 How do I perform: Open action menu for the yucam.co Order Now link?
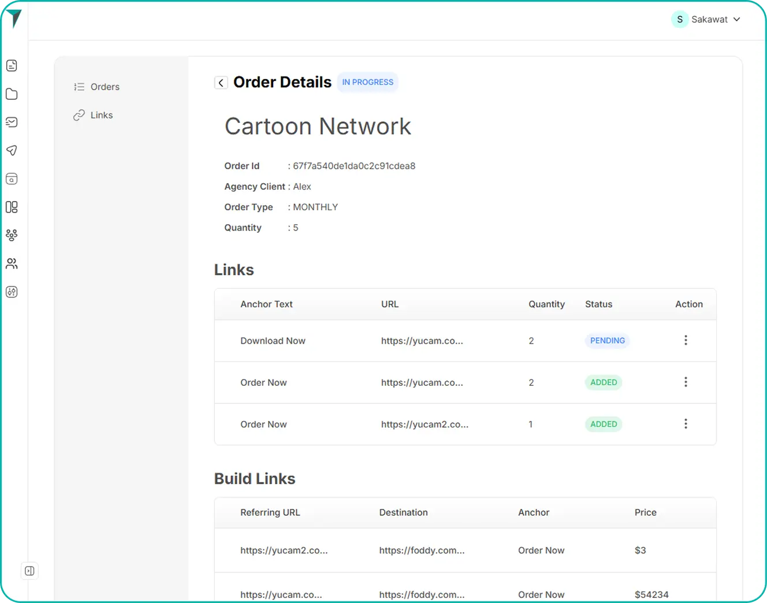[686, 382]
